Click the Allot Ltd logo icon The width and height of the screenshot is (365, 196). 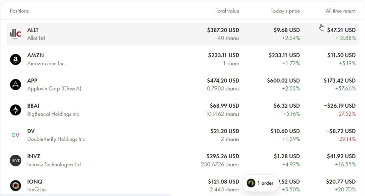tap(16, 34)
